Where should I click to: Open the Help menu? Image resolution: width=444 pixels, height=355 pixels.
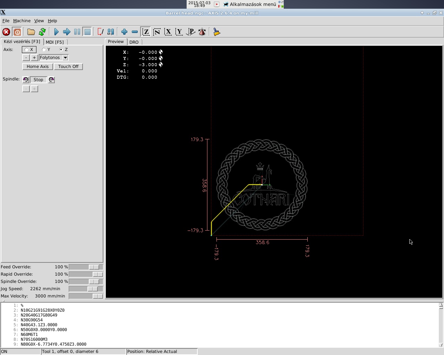(x=52, y=21)
